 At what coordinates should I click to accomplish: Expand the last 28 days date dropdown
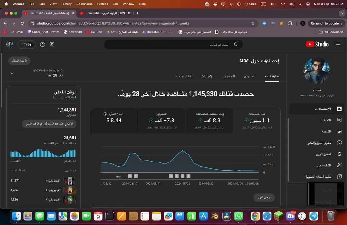pos(12,73)
